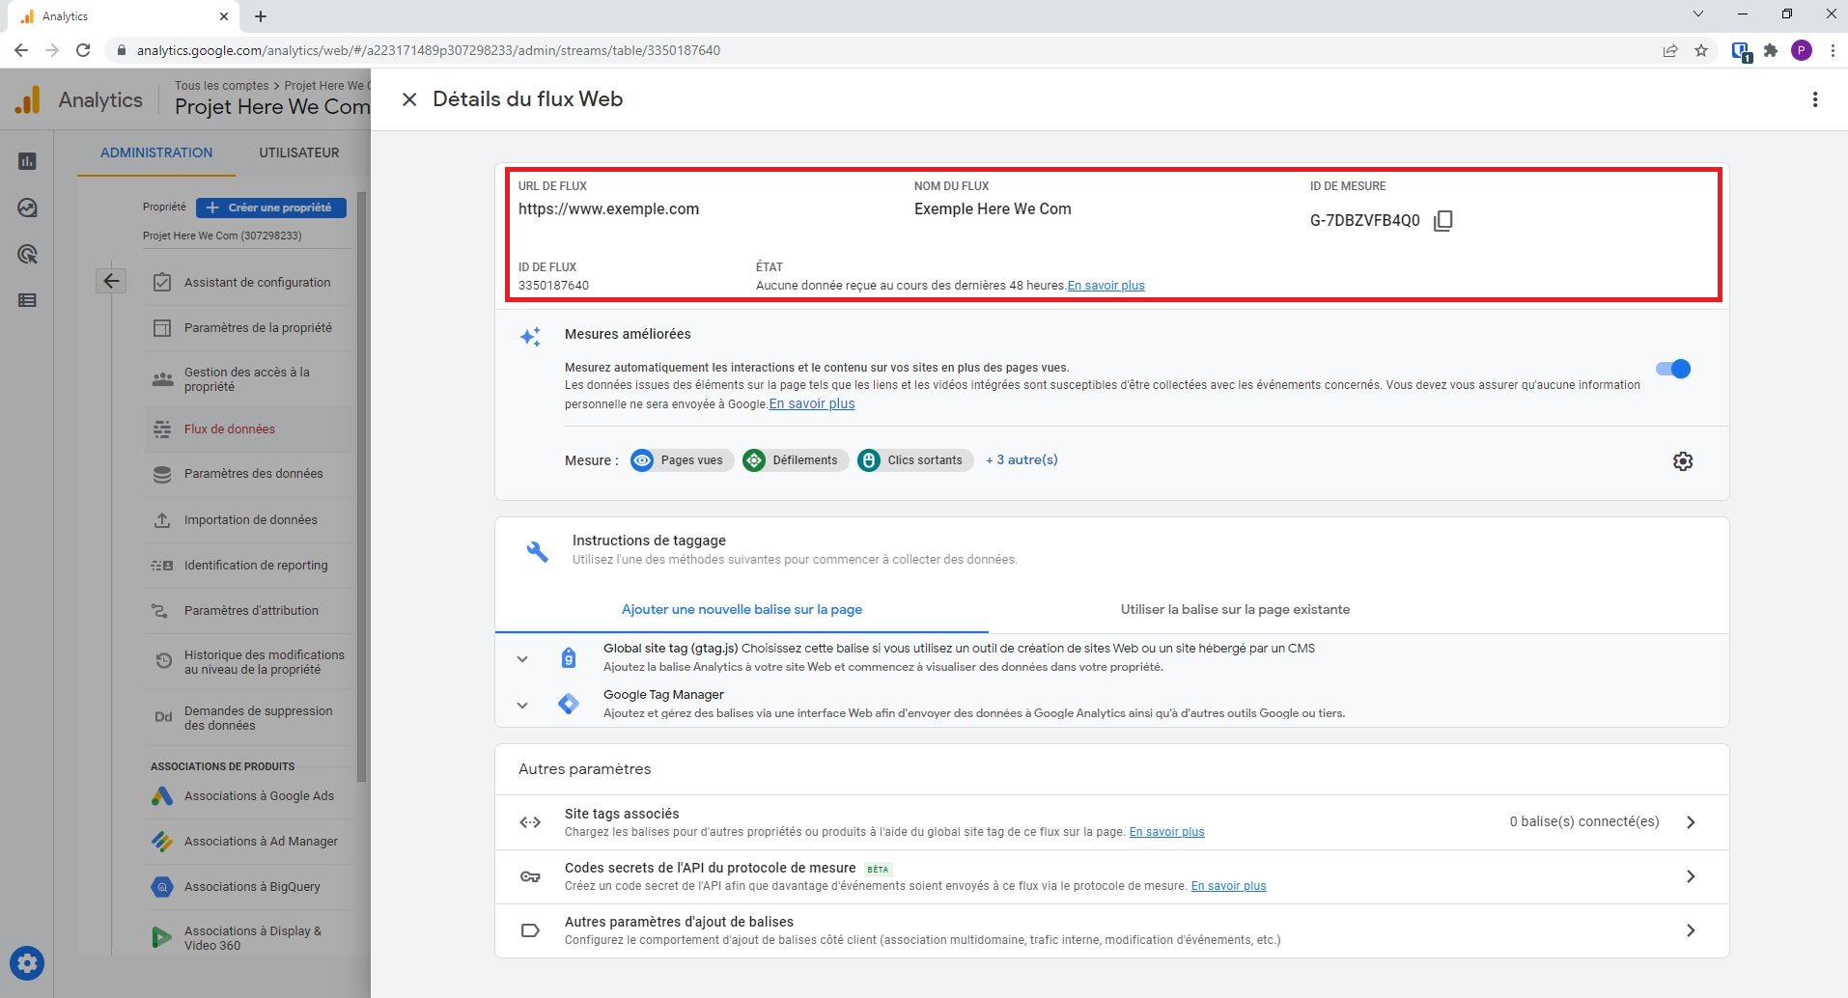This screenshot has width=1848, height=998.
Task: Close the Analytics browser tab
Action: pyautogui.click(x=224, y=16)
